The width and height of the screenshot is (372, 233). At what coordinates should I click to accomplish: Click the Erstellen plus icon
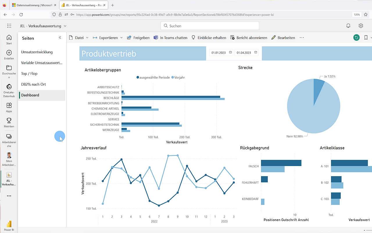click(9, 53)
